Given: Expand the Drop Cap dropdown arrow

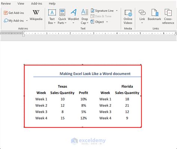Looking at the screenshot, I should (x=87, y=23).
